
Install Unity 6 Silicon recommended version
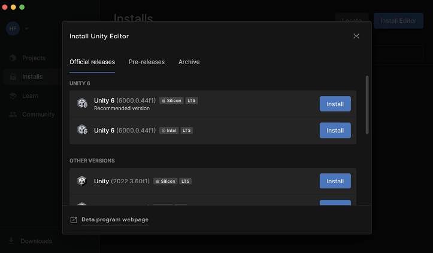pyautogui.click(x=335, y=104)
